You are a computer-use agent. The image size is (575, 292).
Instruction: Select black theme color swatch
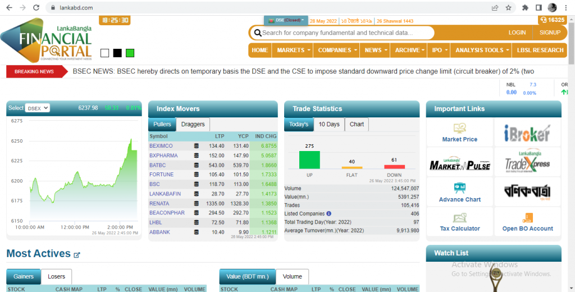tap(117, 53)
